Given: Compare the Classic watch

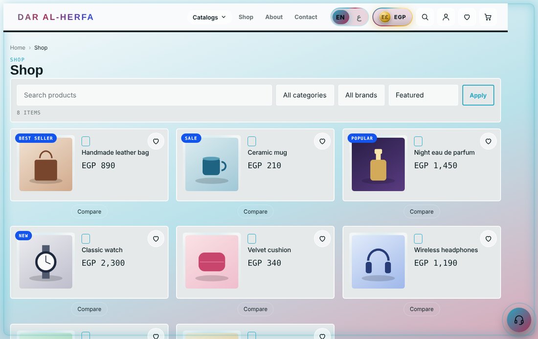Looking at the screenshot, I should pyautogui.click(x=89, y=309).
